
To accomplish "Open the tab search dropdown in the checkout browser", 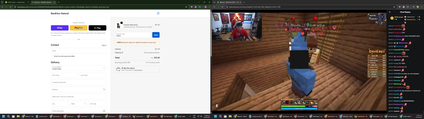I will coord(2,2).
